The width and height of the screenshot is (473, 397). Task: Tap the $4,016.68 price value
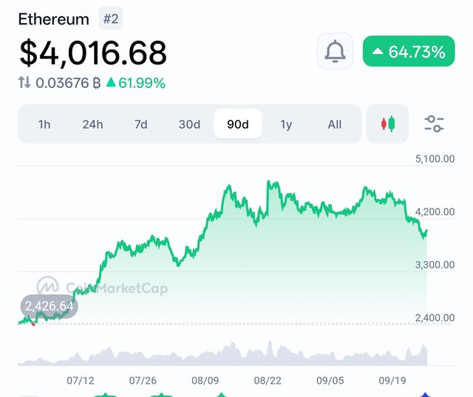point(93,52)
